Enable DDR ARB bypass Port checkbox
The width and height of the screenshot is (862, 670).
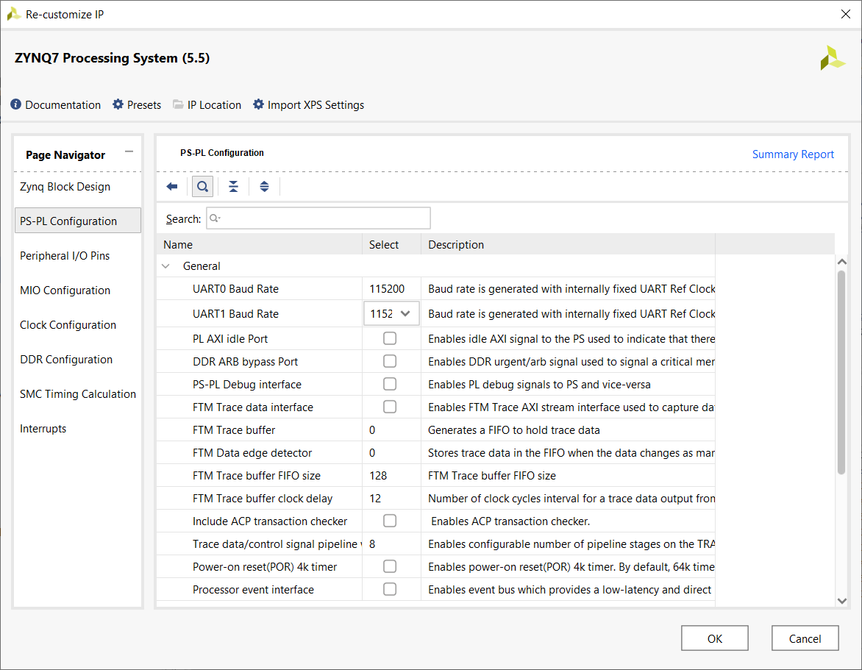coord(390,361)
